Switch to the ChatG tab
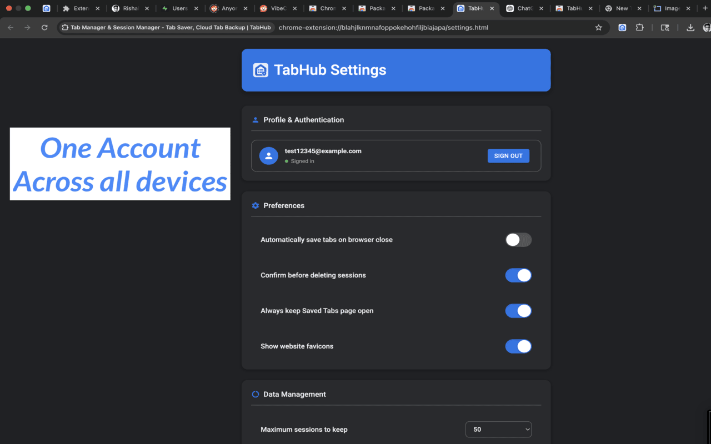This screenshot has width=711, height=444. click(x=524, y=8)
